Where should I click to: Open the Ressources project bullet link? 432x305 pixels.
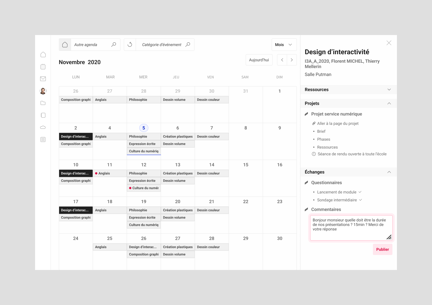pos(327,147)
